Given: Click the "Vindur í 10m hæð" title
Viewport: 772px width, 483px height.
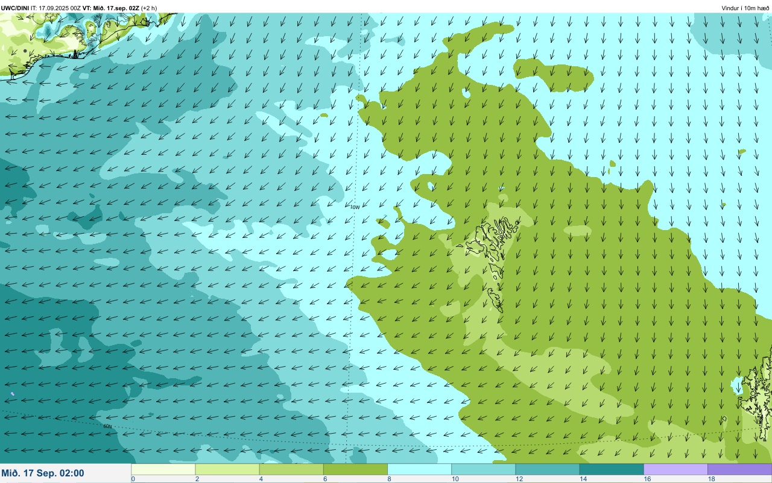Looking at the screenshot, I should tap(745, 8).
